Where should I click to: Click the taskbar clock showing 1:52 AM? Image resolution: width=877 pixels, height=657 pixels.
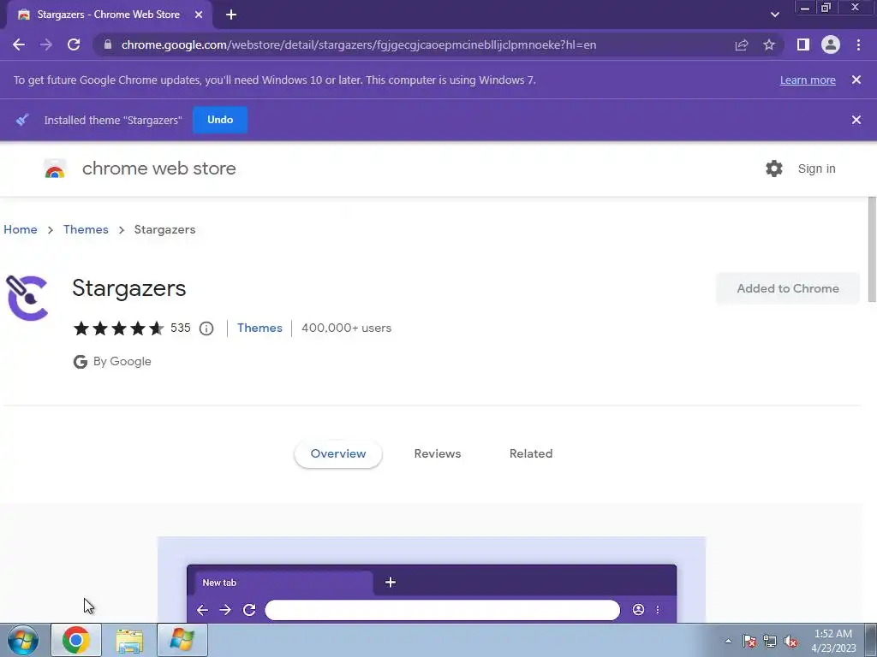point(833,641)
